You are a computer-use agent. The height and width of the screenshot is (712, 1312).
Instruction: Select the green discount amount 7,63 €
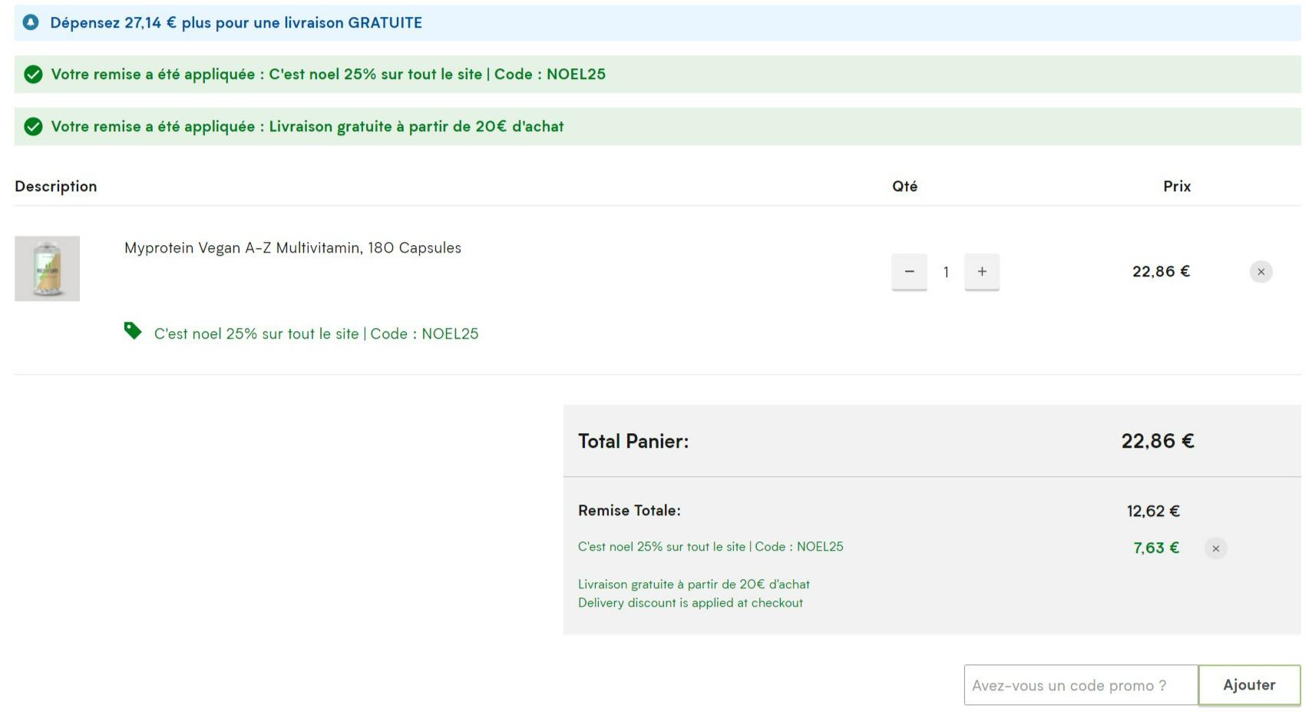pos(1156,548)
